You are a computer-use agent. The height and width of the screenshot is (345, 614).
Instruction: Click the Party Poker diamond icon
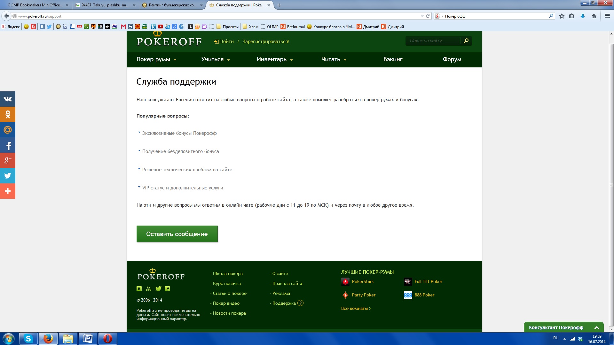345,295
